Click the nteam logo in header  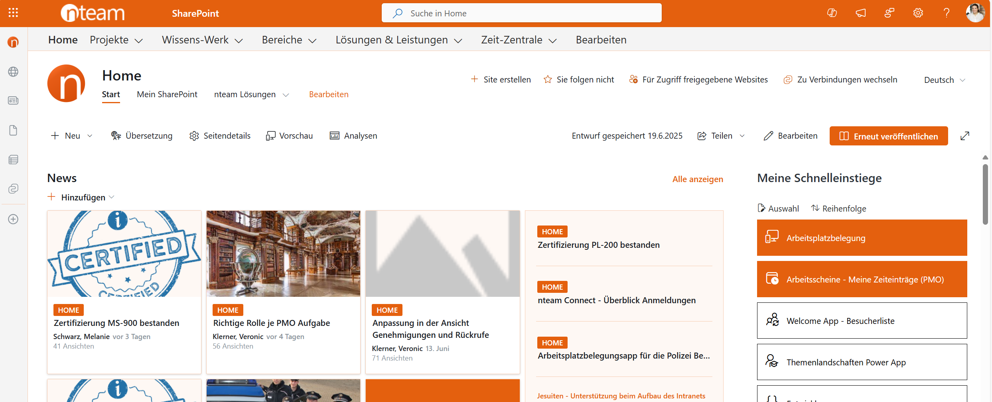[93, 13]
